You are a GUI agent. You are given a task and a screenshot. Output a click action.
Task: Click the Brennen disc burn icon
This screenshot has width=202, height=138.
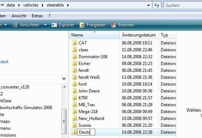click(113, 25)
